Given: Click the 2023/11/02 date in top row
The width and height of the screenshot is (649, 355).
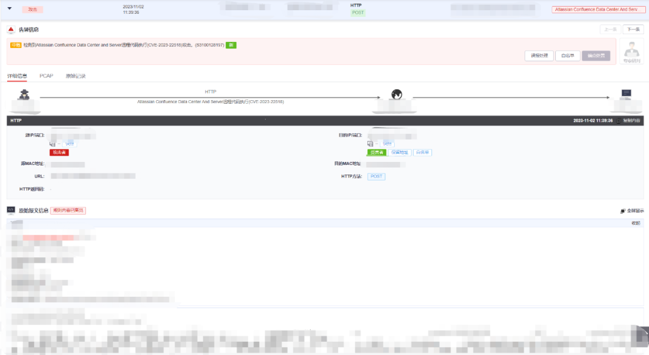Looking at the screenshot, I should (133, 7).
